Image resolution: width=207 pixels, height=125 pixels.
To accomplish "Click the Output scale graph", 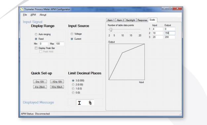I will tap(127, 62).
